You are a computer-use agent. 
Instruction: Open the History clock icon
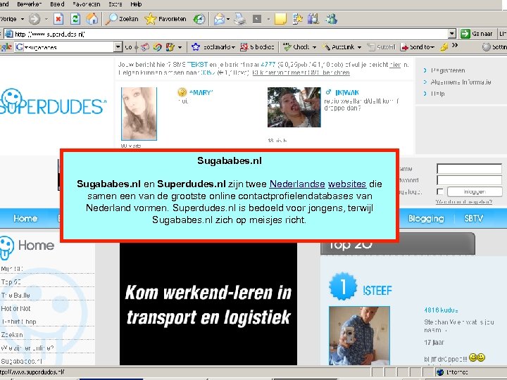coord(199,19)
